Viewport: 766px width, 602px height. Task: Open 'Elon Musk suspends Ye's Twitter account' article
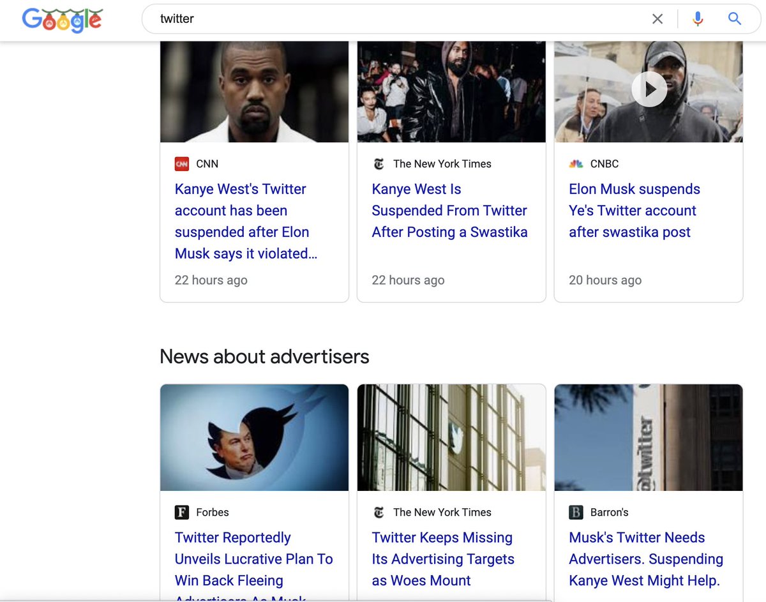click(635, 211)
